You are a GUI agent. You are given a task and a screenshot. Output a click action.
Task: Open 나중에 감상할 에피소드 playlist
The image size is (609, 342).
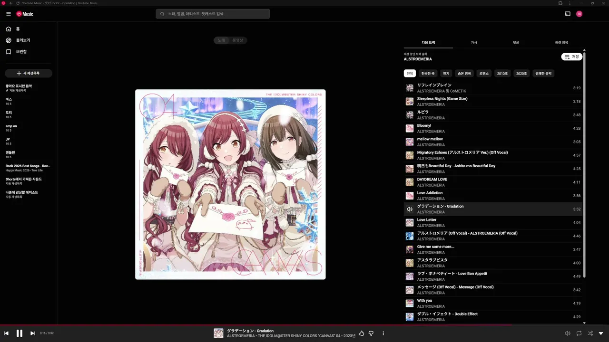point(29,194)
